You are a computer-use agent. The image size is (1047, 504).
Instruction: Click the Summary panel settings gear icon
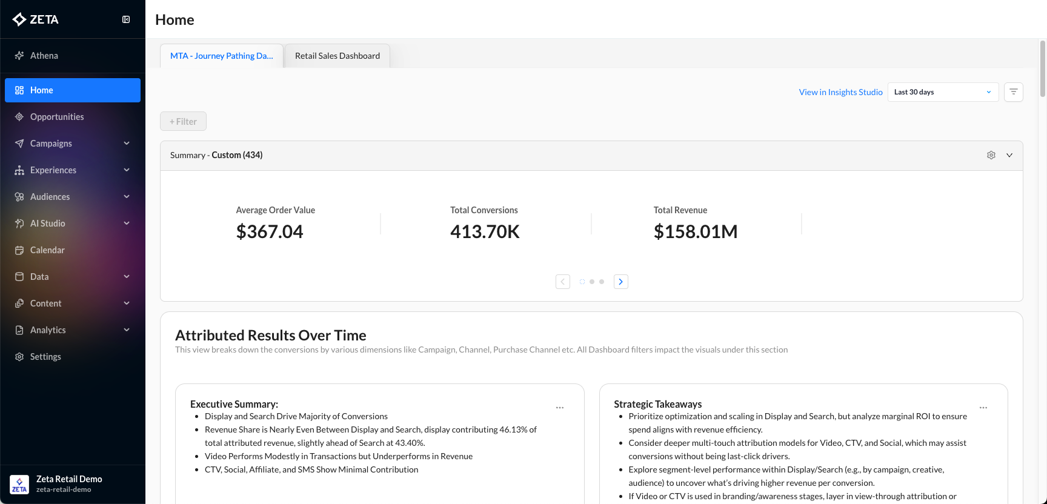pos(991,155)
